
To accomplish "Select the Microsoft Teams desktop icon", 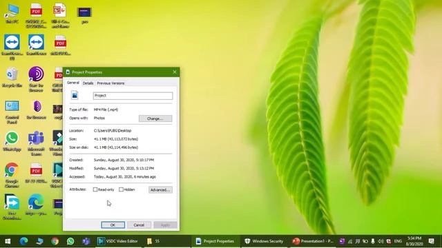I will [x=36, y=143].
